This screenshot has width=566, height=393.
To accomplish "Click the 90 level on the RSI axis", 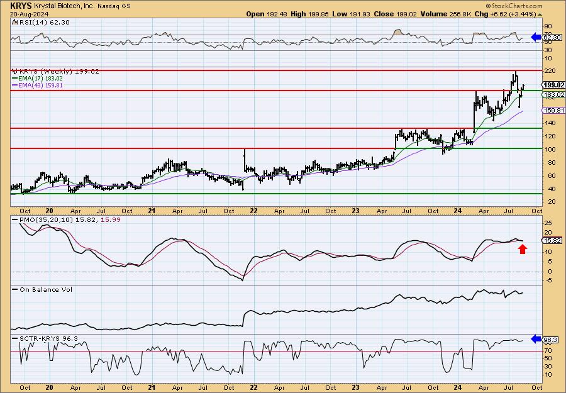I will coord(548,26).
